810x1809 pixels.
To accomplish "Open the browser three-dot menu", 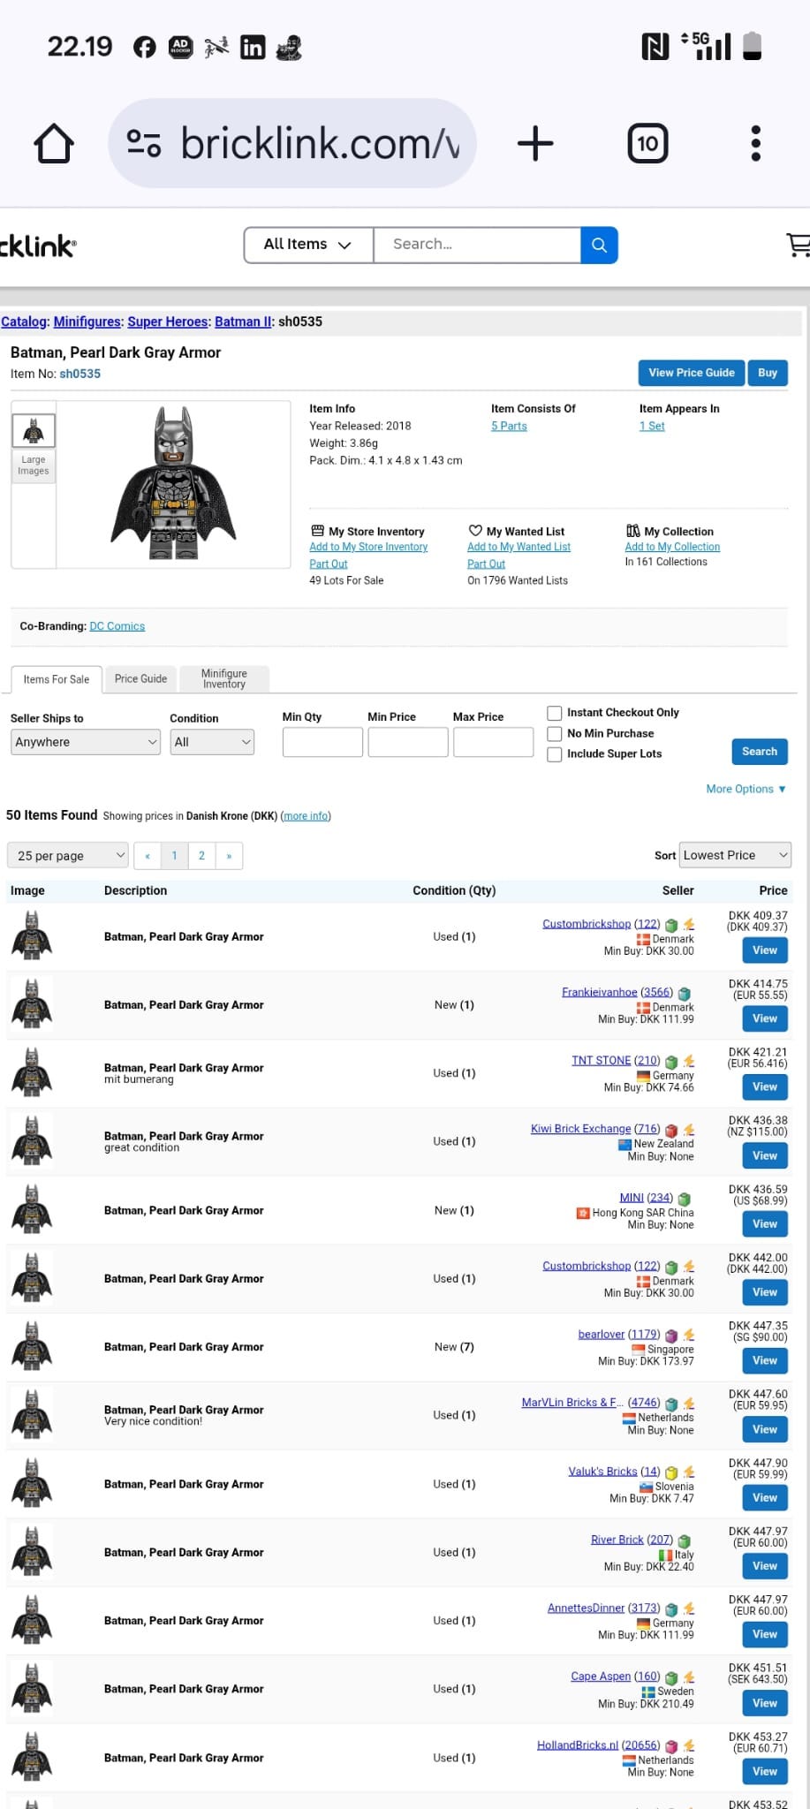I will [755, 143].
